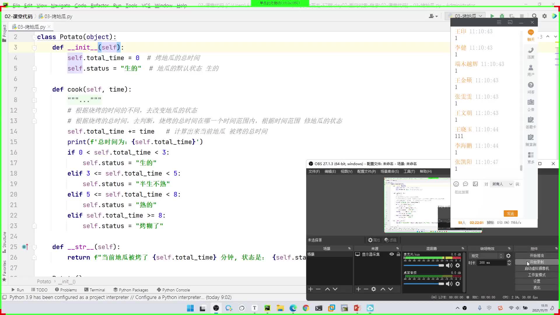Click the chat message scrollbar
Screen dimensions: 560x315
coord(521,168)
